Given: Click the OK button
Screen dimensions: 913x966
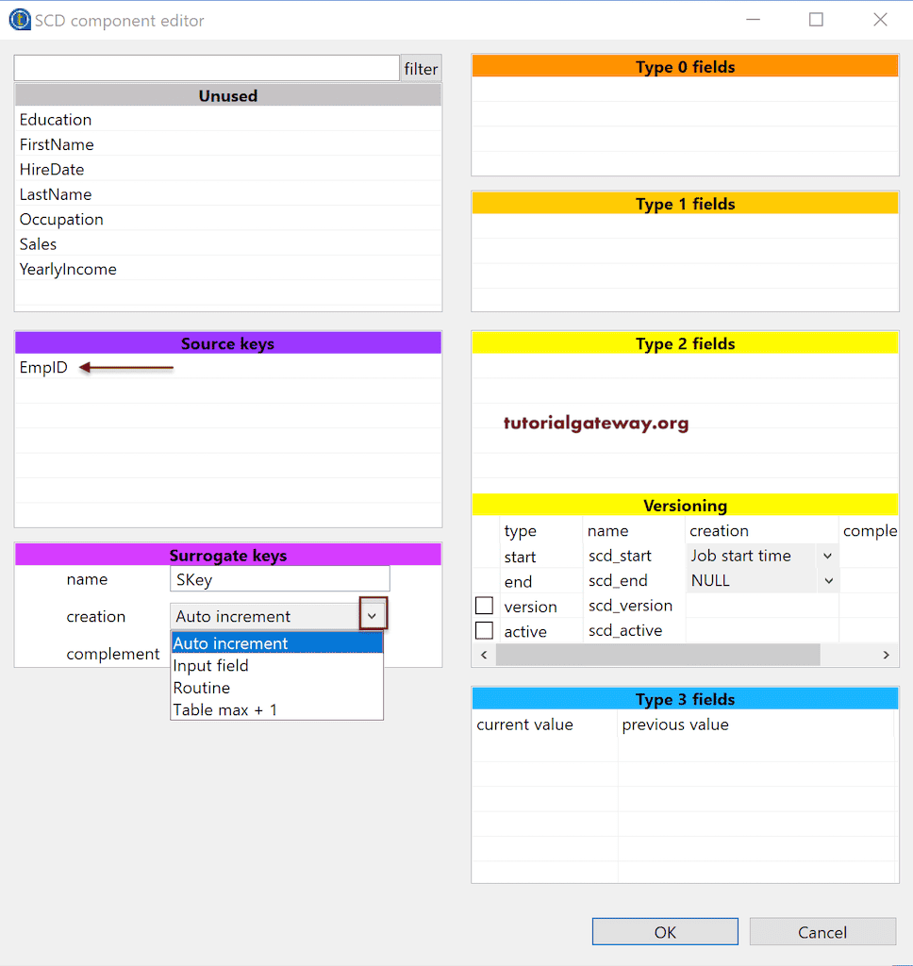Looking at the screenshot, I should click(x=664, y=931).
